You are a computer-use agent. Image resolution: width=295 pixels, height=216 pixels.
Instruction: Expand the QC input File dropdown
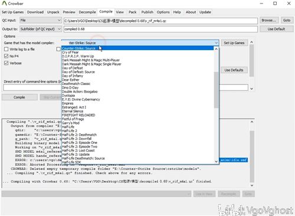click(x=41, y=21)
